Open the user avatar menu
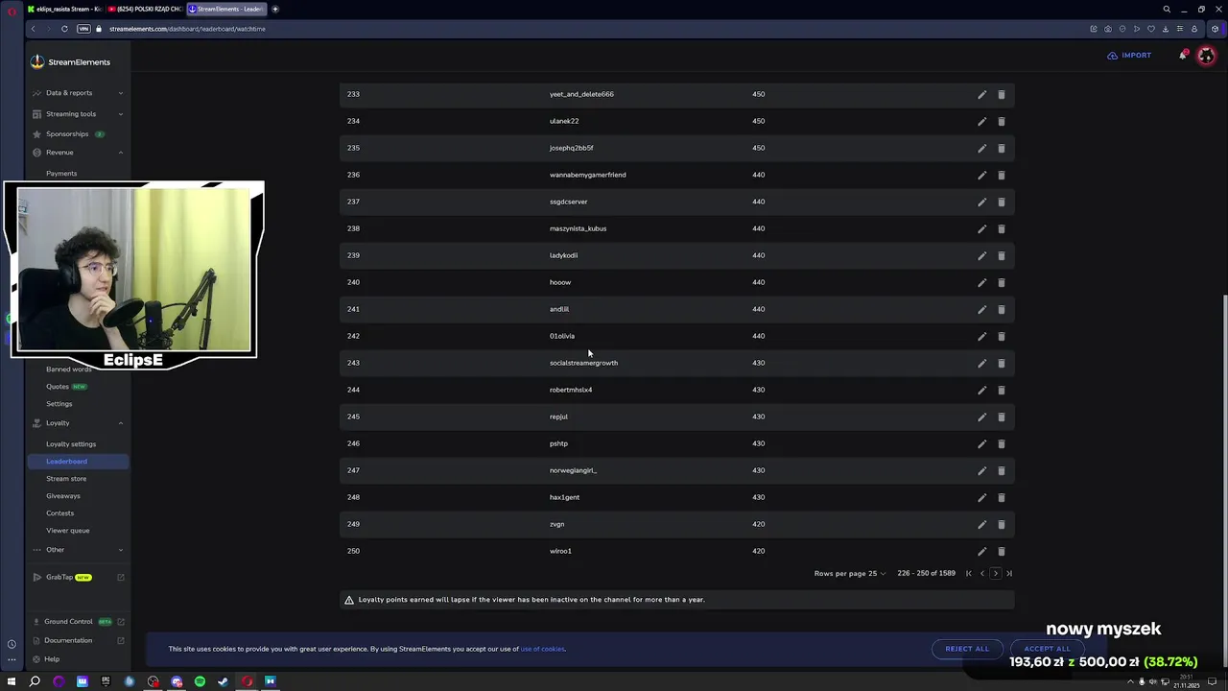 coord(1206,56)
